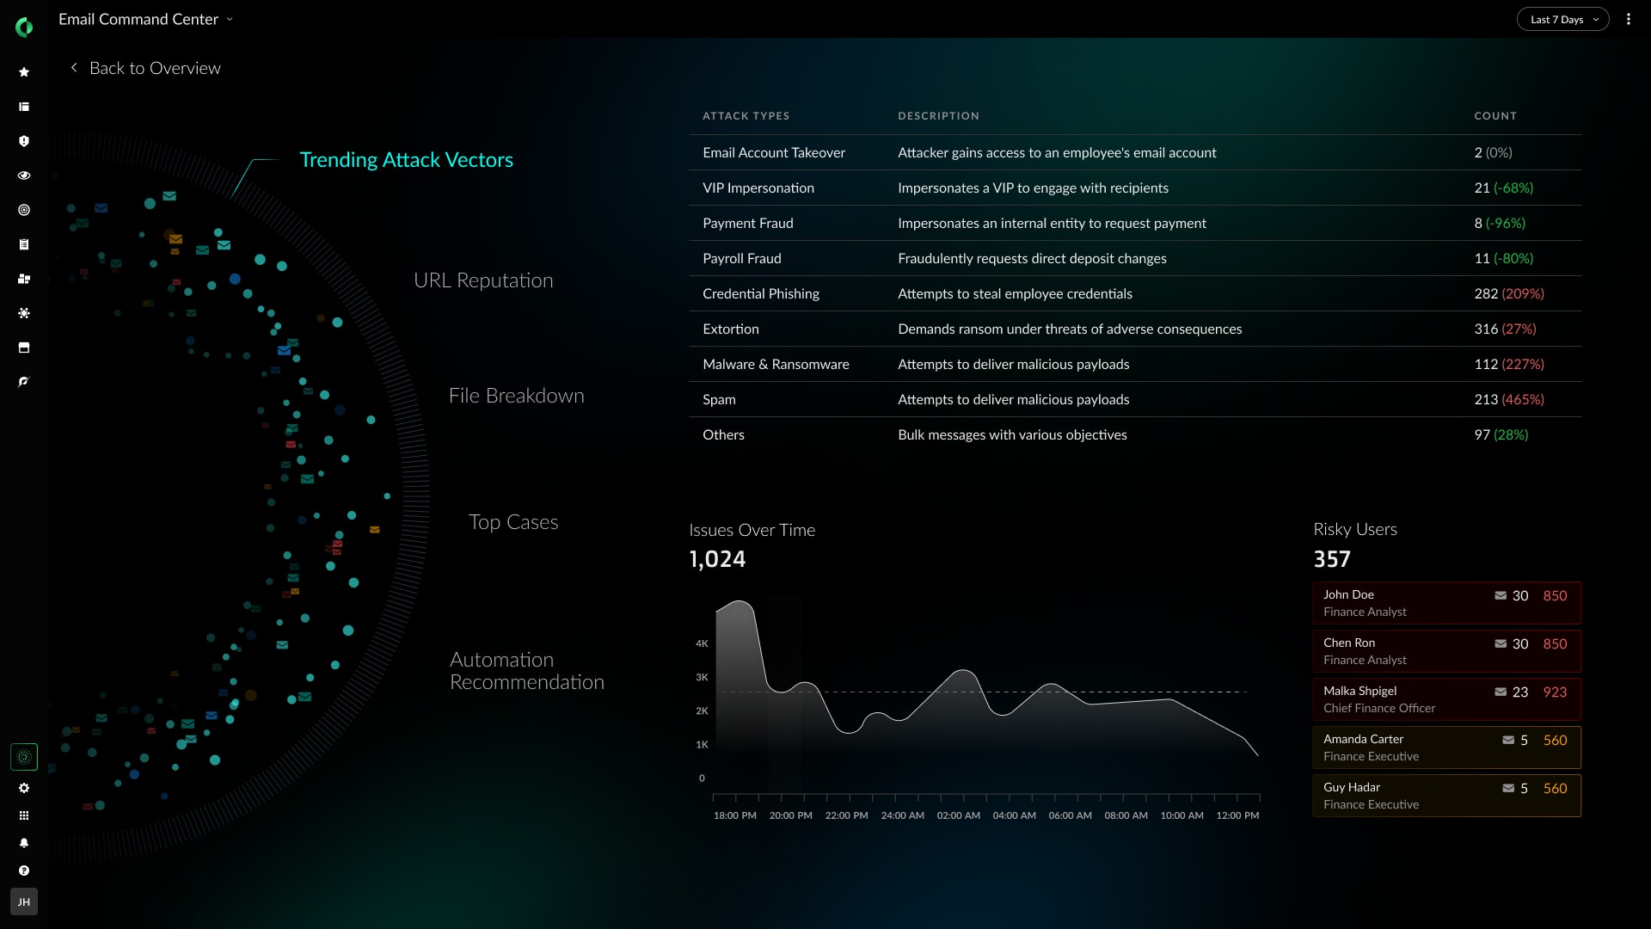Open the leaf/rocket icon in sidebar
The width and height of the screenshot is (1651, 929).
24,382
